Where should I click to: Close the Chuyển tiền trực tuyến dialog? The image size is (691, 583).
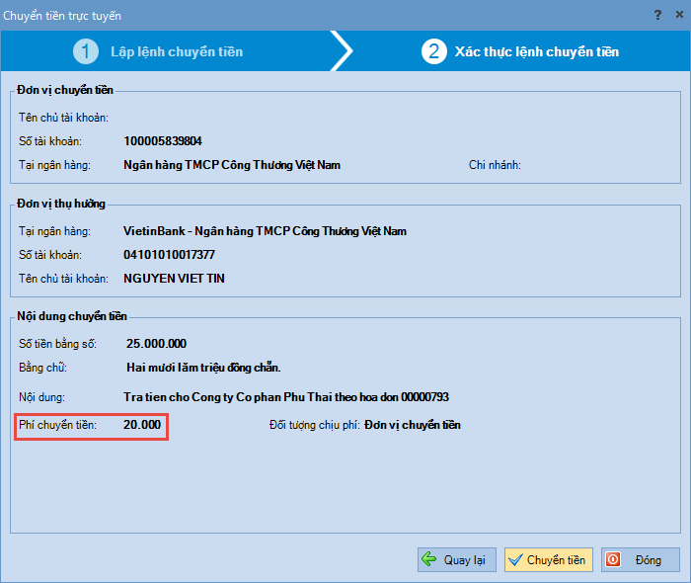click(x=679, y=15)
